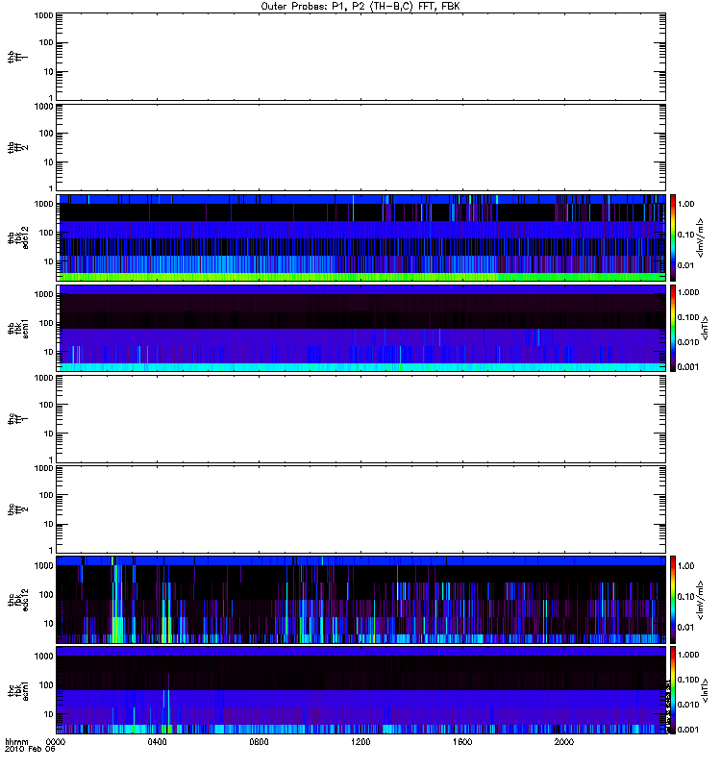Click the '1200' time axis label
Viewport: 721px width, 769px height.
360,742
